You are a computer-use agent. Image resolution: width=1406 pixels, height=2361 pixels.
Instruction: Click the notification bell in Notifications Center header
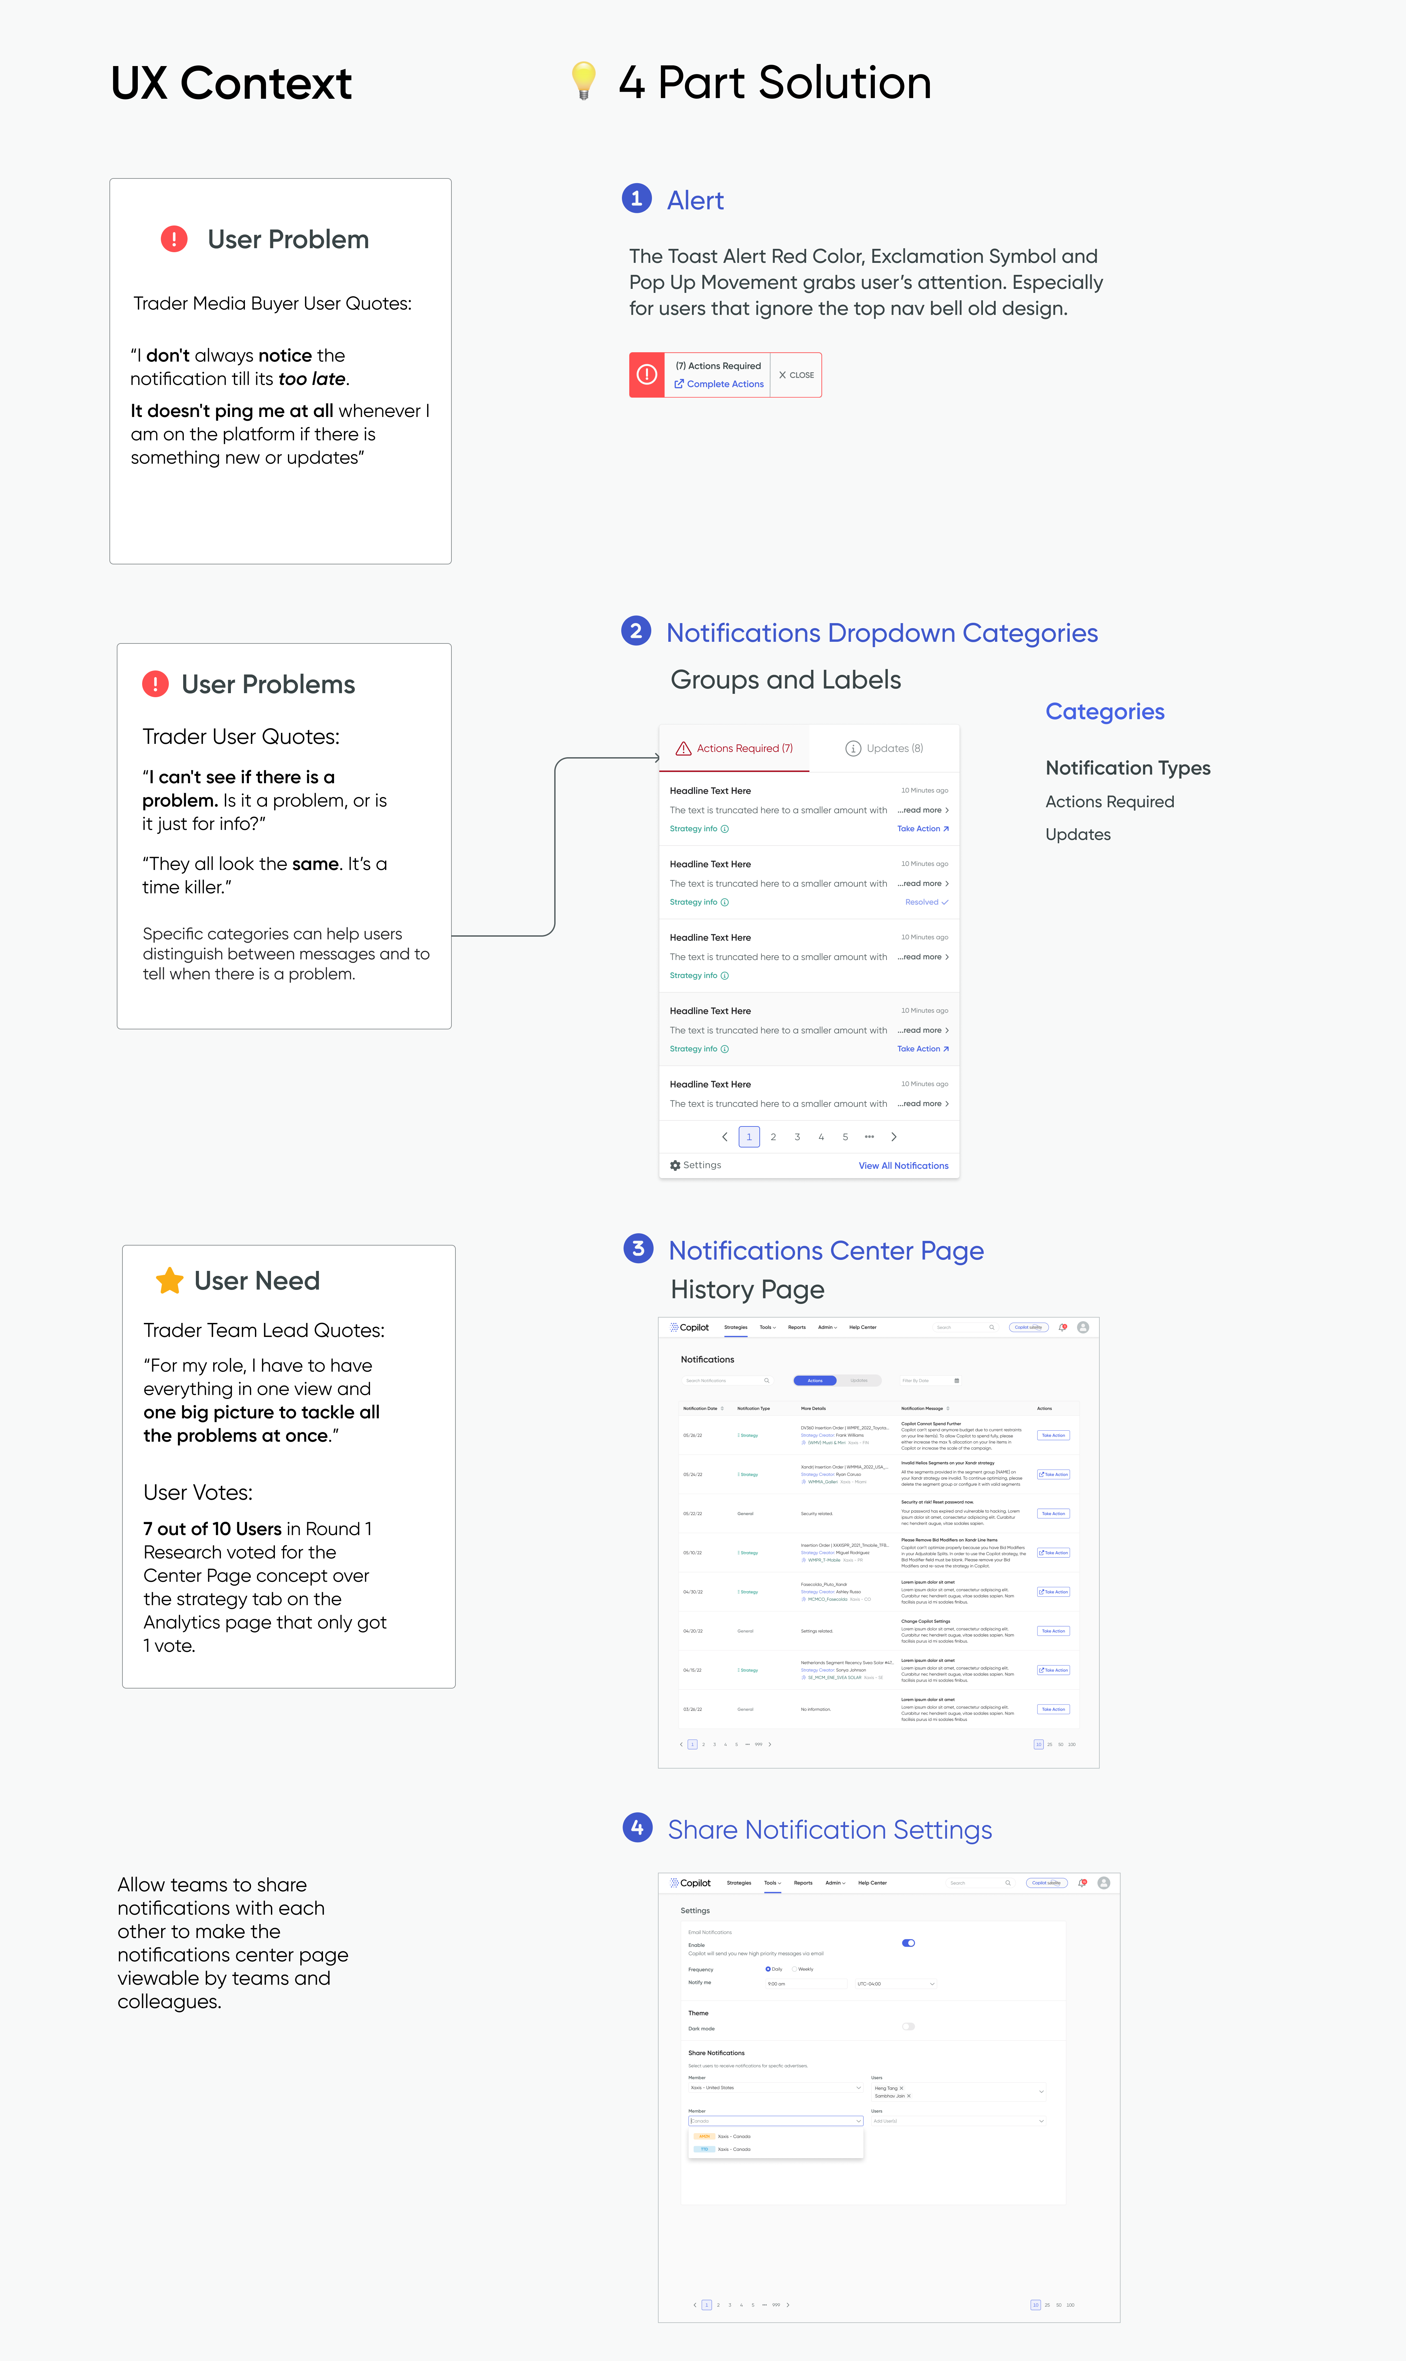pyautogui.click(x=1062, y=1328)
